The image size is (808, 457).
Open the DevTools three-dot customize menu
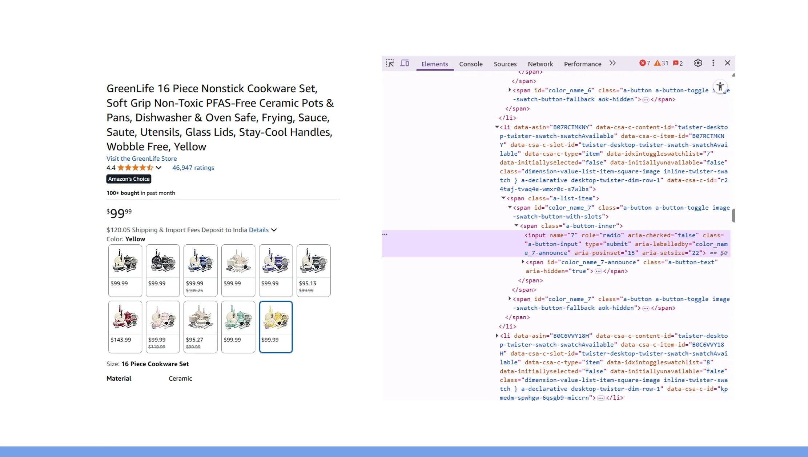tap(713, 63)
